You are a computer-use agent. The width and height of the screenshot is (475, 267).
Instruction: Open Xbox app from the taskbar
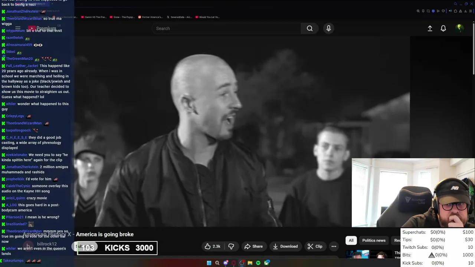[266, 263]
